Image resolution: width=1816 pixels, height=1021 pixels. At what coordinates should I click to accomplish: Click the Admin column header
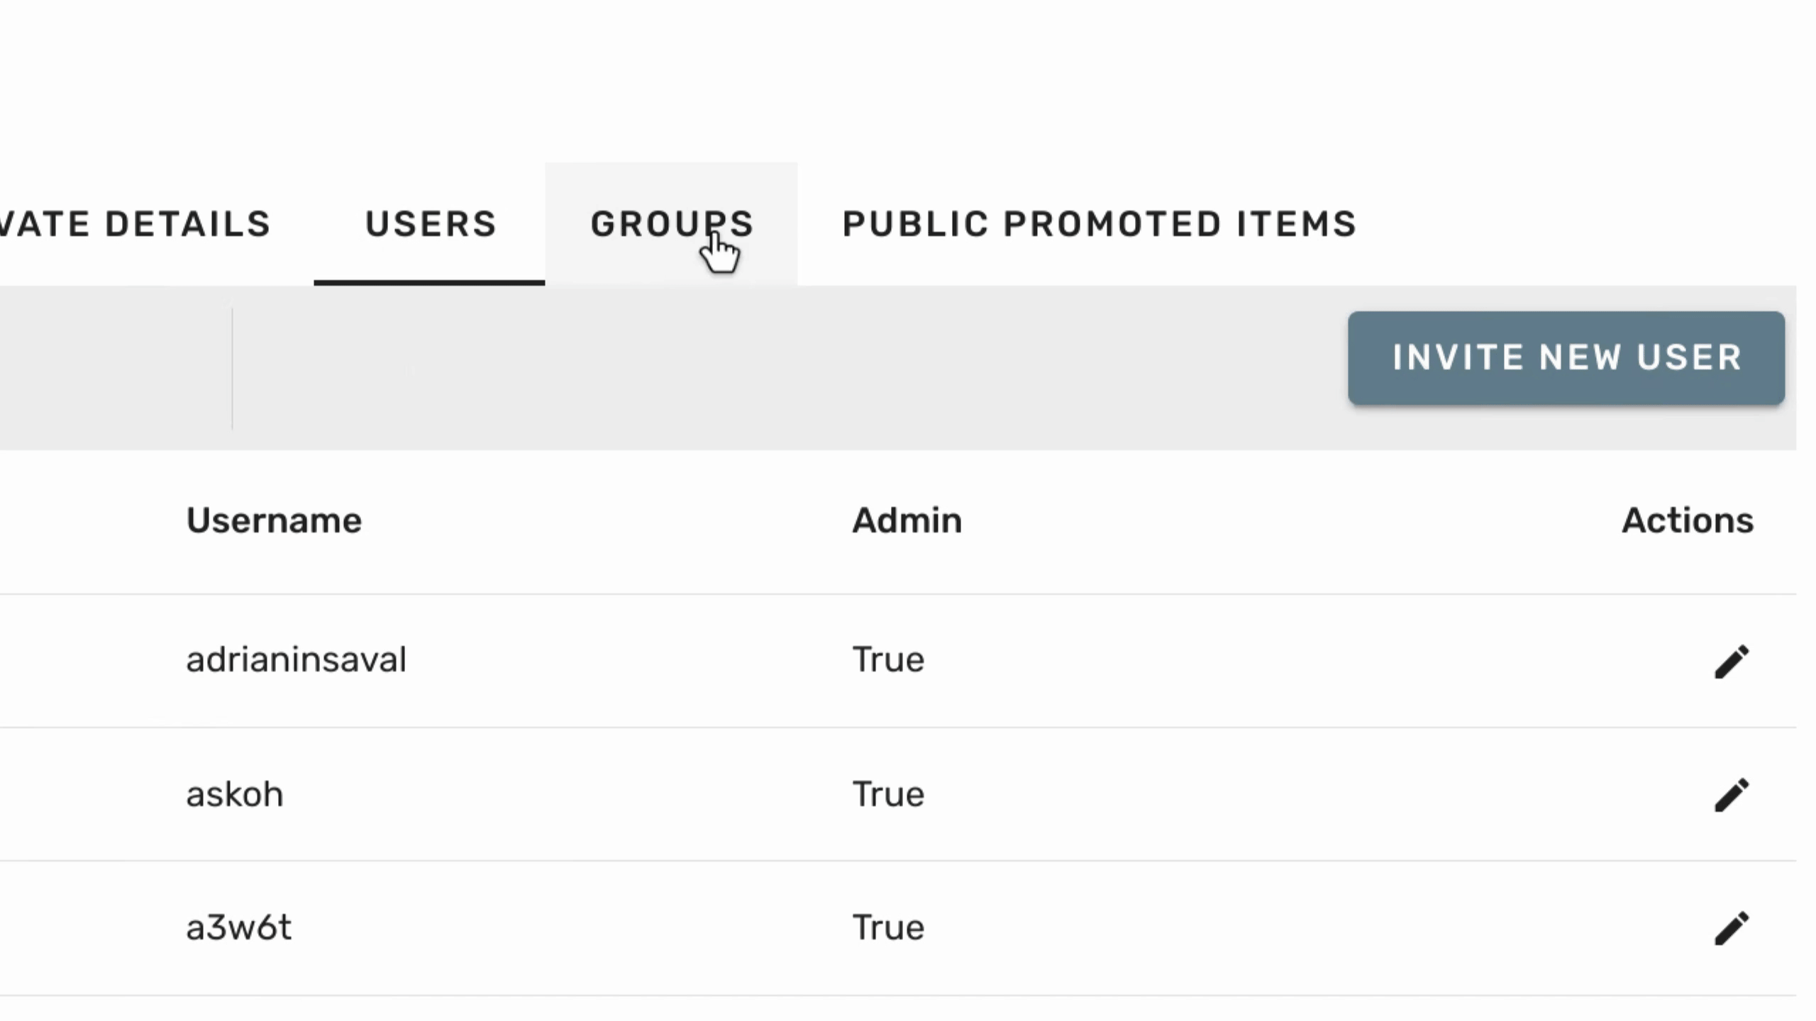click(x=907, y=520)
